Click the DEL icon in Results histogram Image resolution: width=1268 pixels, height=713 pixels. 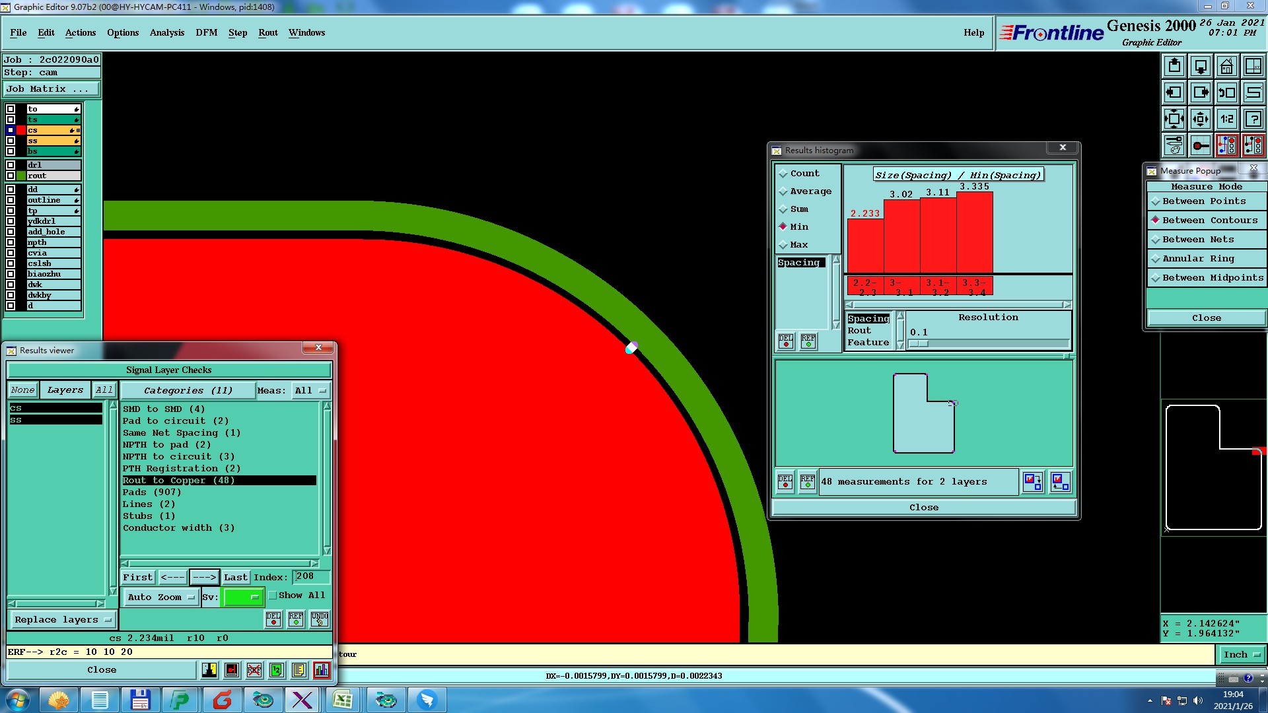[x=785, y=341]
